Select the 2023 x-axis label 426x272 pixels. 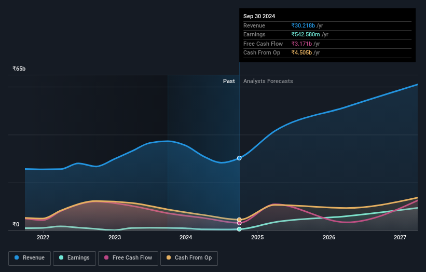point(115,237)
